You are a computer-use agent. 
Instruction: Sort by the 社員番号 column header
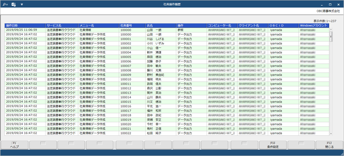[132, 25]
